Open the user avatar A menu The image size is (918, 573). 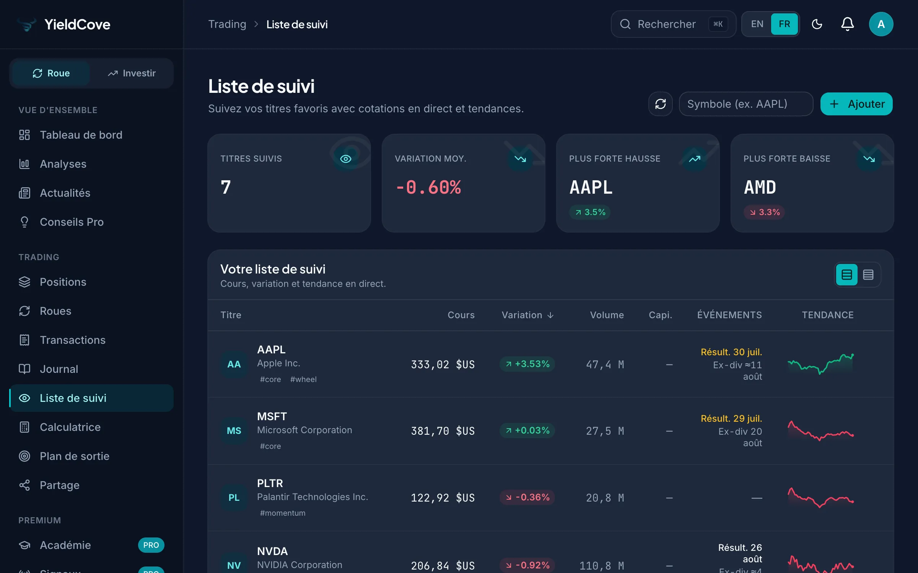pyautogui.click(x=881, y=24)
